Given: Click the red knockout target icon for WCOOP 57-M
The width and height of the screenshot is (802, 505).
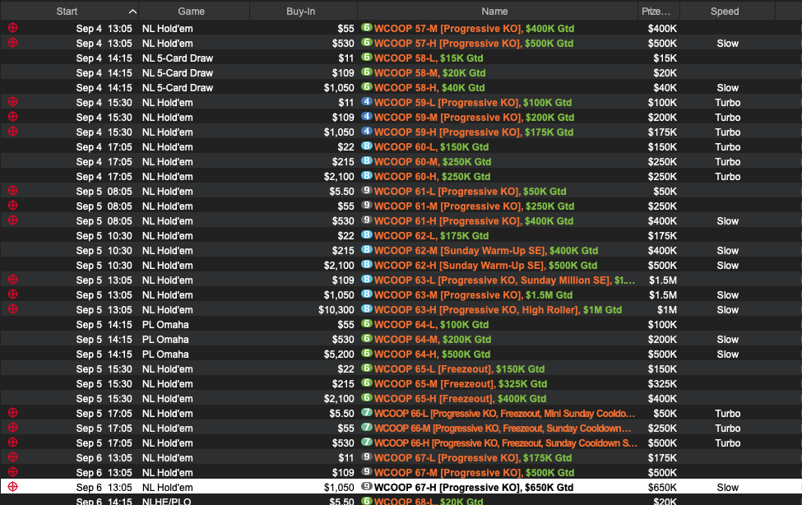Looking at the screenshot, I should point(13,28).
